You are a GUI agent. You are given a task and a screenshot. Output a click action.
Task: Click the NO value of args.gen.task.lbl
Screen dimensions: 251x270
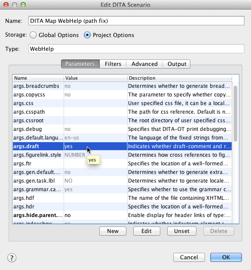(68, 180)
